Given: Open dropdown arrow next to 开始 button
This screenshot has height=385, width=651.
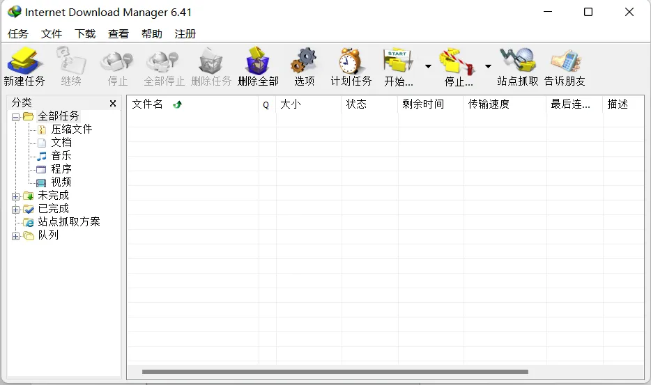Looking at the screenshot, I should [x=428, y=67].
